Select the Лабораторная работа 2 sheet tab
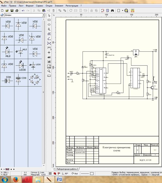The image size is (162, 183). point(66,169)
